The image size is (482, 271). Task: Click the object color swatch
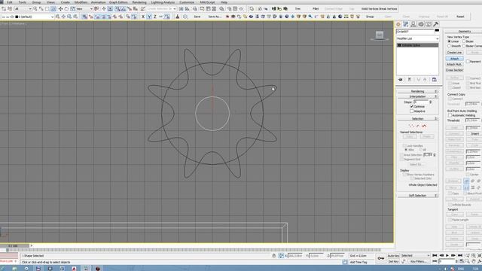(x=437, y=30)
